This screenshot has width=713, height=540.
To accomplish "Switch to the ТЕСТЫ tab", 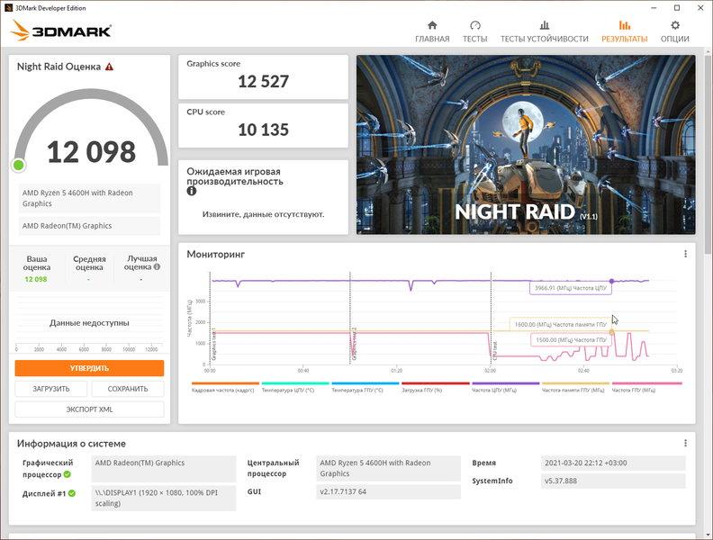I will click(474, 31).
